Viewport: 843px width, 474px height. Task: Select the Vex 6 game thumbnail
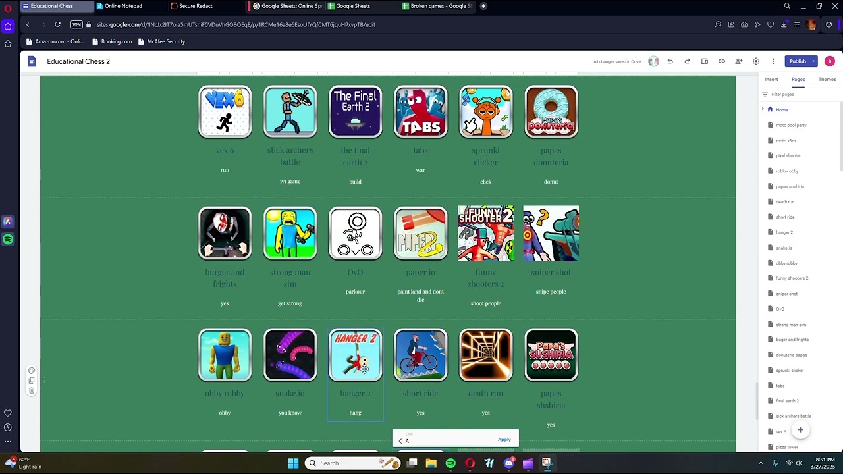click(225, 112)
